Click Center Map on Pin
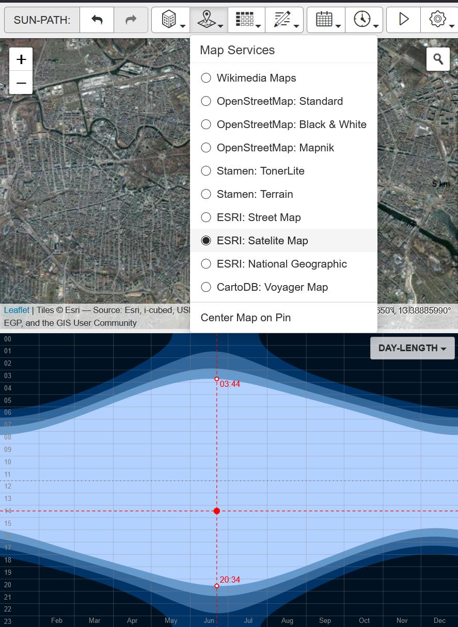 pos(246,318)
